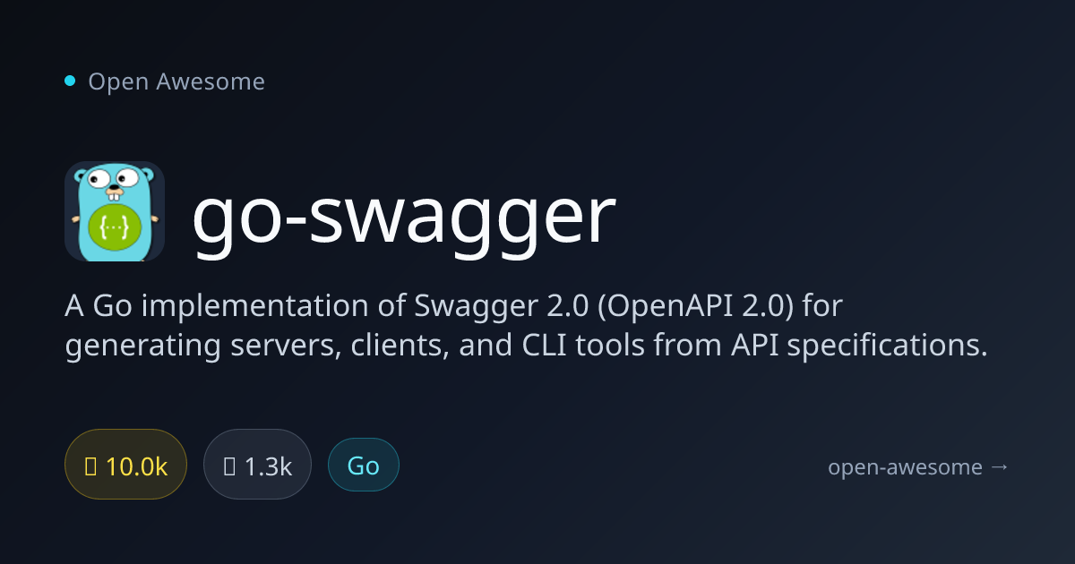Screen dimensions: 1075x564
Task: Click the 1.3k forks badge
Action: coord(257,466)
